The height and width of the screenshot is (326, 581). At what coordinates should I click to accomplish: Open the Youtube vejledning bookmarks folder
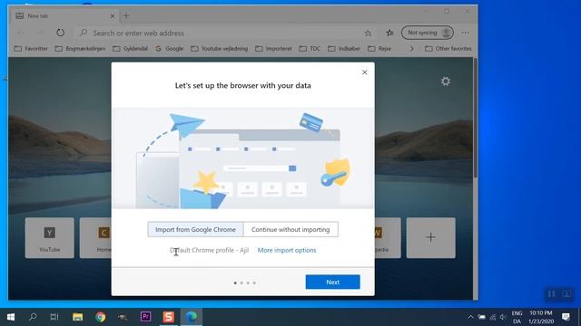219,48
